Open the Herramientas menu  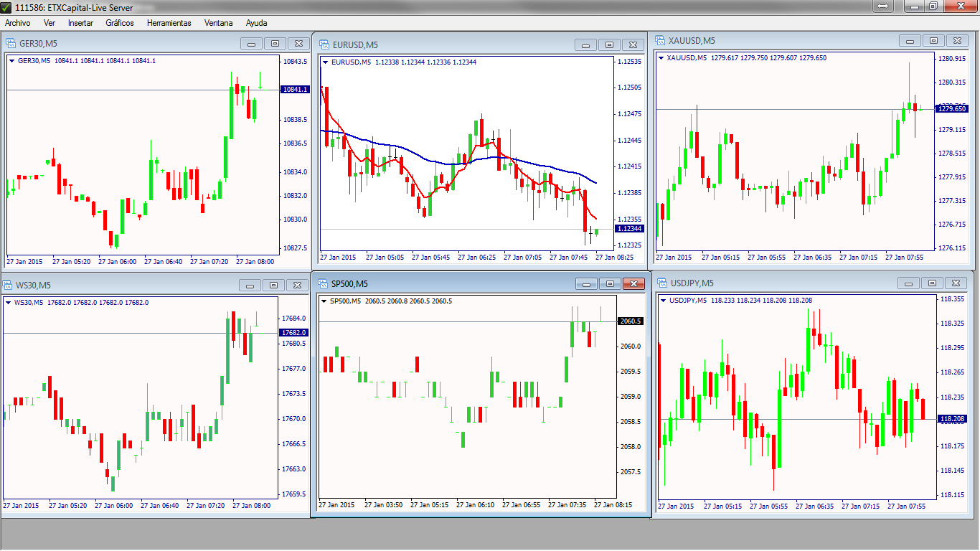click(x=169, y=23)
